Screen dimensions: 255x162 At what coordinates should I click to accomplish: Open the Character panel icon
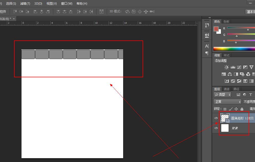(207, 46)
